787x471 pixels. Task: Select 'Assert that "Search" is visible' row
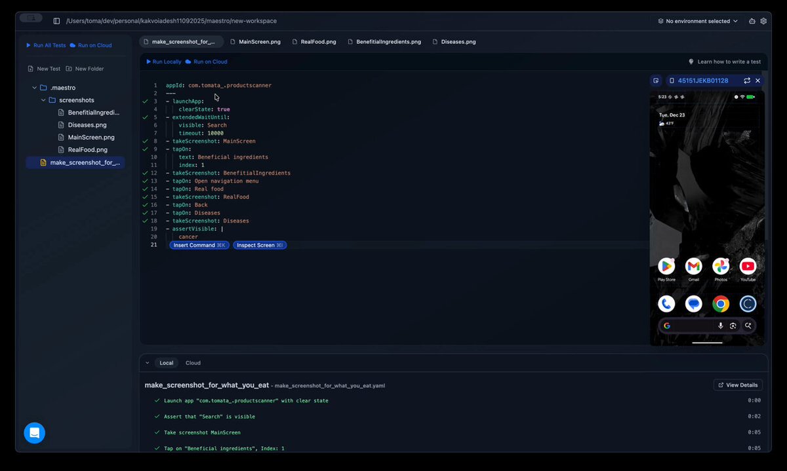(x=457, y=417)
